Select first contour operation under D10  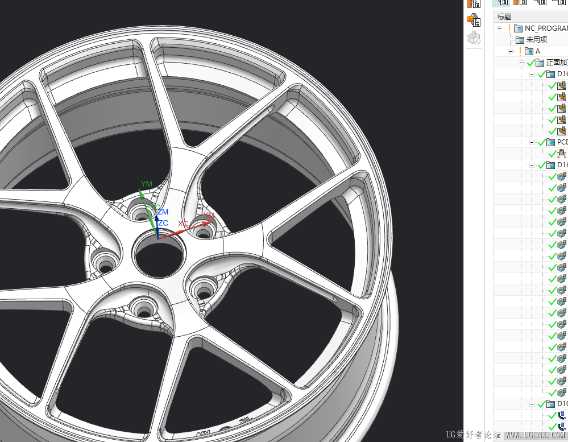point(562,415)
